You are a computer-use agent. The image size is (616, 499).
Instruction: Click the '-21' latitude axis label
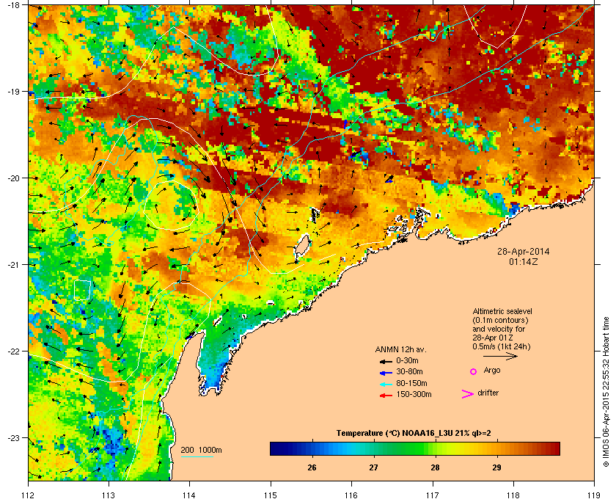pyautogui.click(x=14, y=265)
